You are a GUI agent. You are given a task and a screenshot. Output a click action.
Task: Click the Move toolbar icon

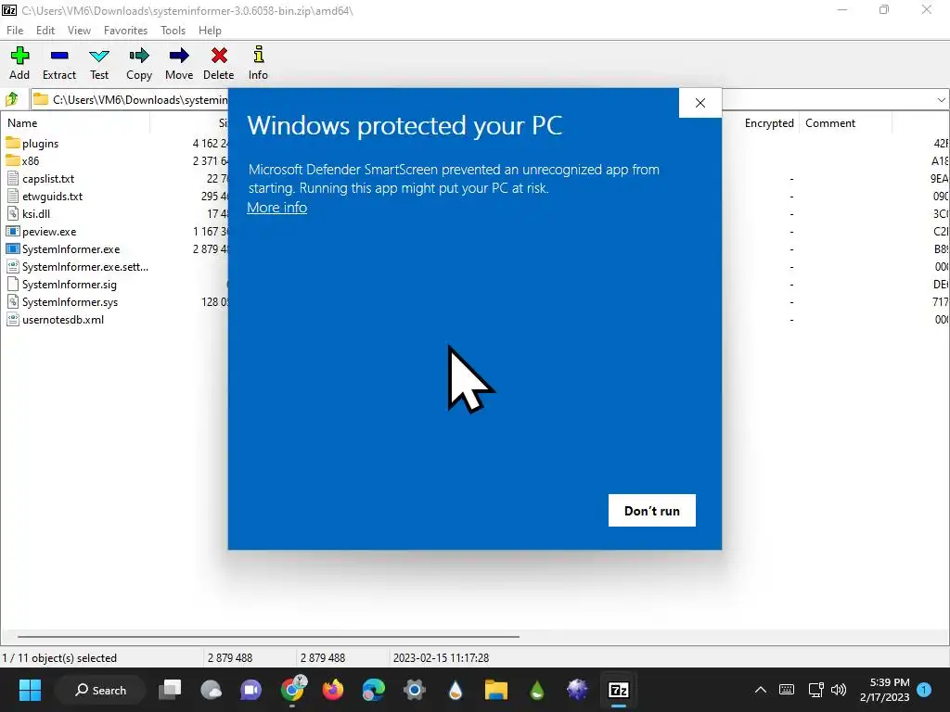click(x=179, y=56)
